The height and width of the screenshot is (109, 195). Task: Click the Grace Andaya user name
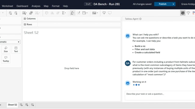pyautogui.click(x=188, y=4)
